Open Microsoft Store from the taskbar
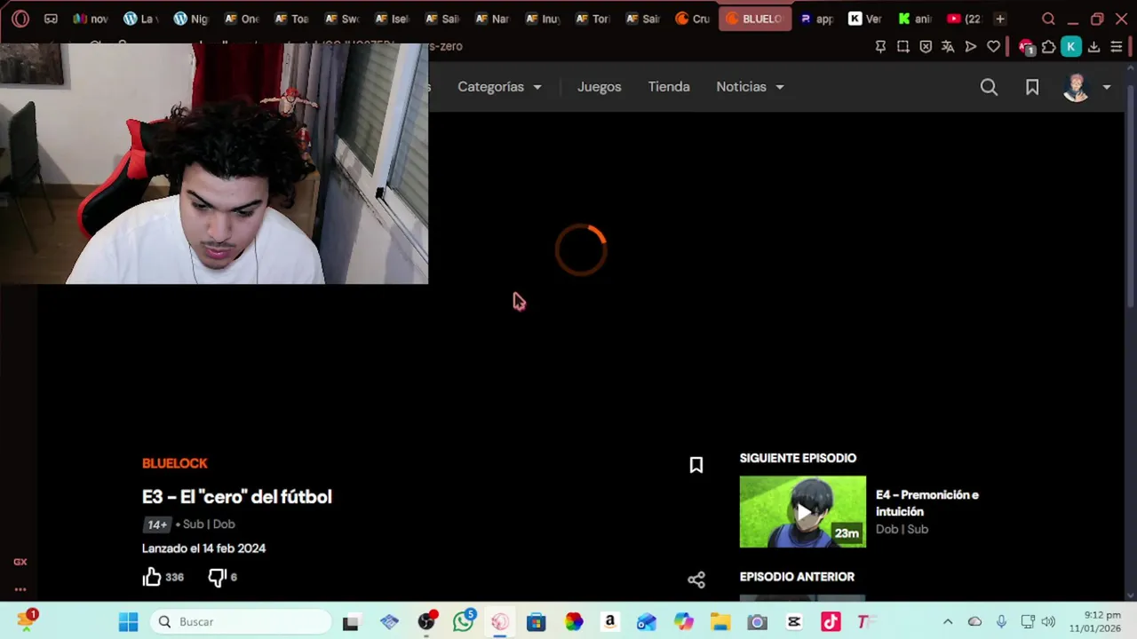The width and height of the screenshot is (1137, 639). (x=536, y=622)
